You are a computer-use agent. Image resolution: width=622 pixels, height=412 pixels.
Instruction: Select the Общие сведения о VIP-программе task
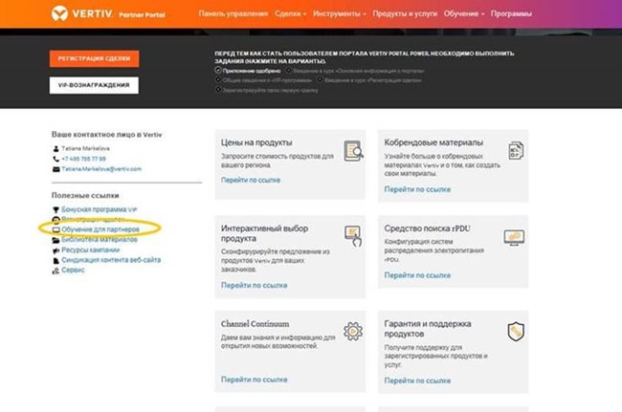tap(263, 80)
